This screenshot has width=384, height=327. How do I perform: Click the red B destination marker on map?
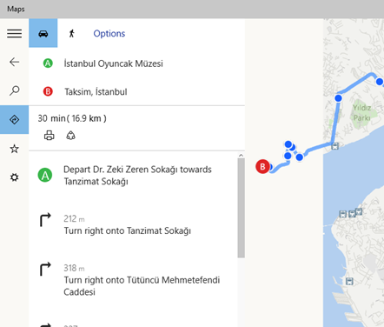pos(262,167)
